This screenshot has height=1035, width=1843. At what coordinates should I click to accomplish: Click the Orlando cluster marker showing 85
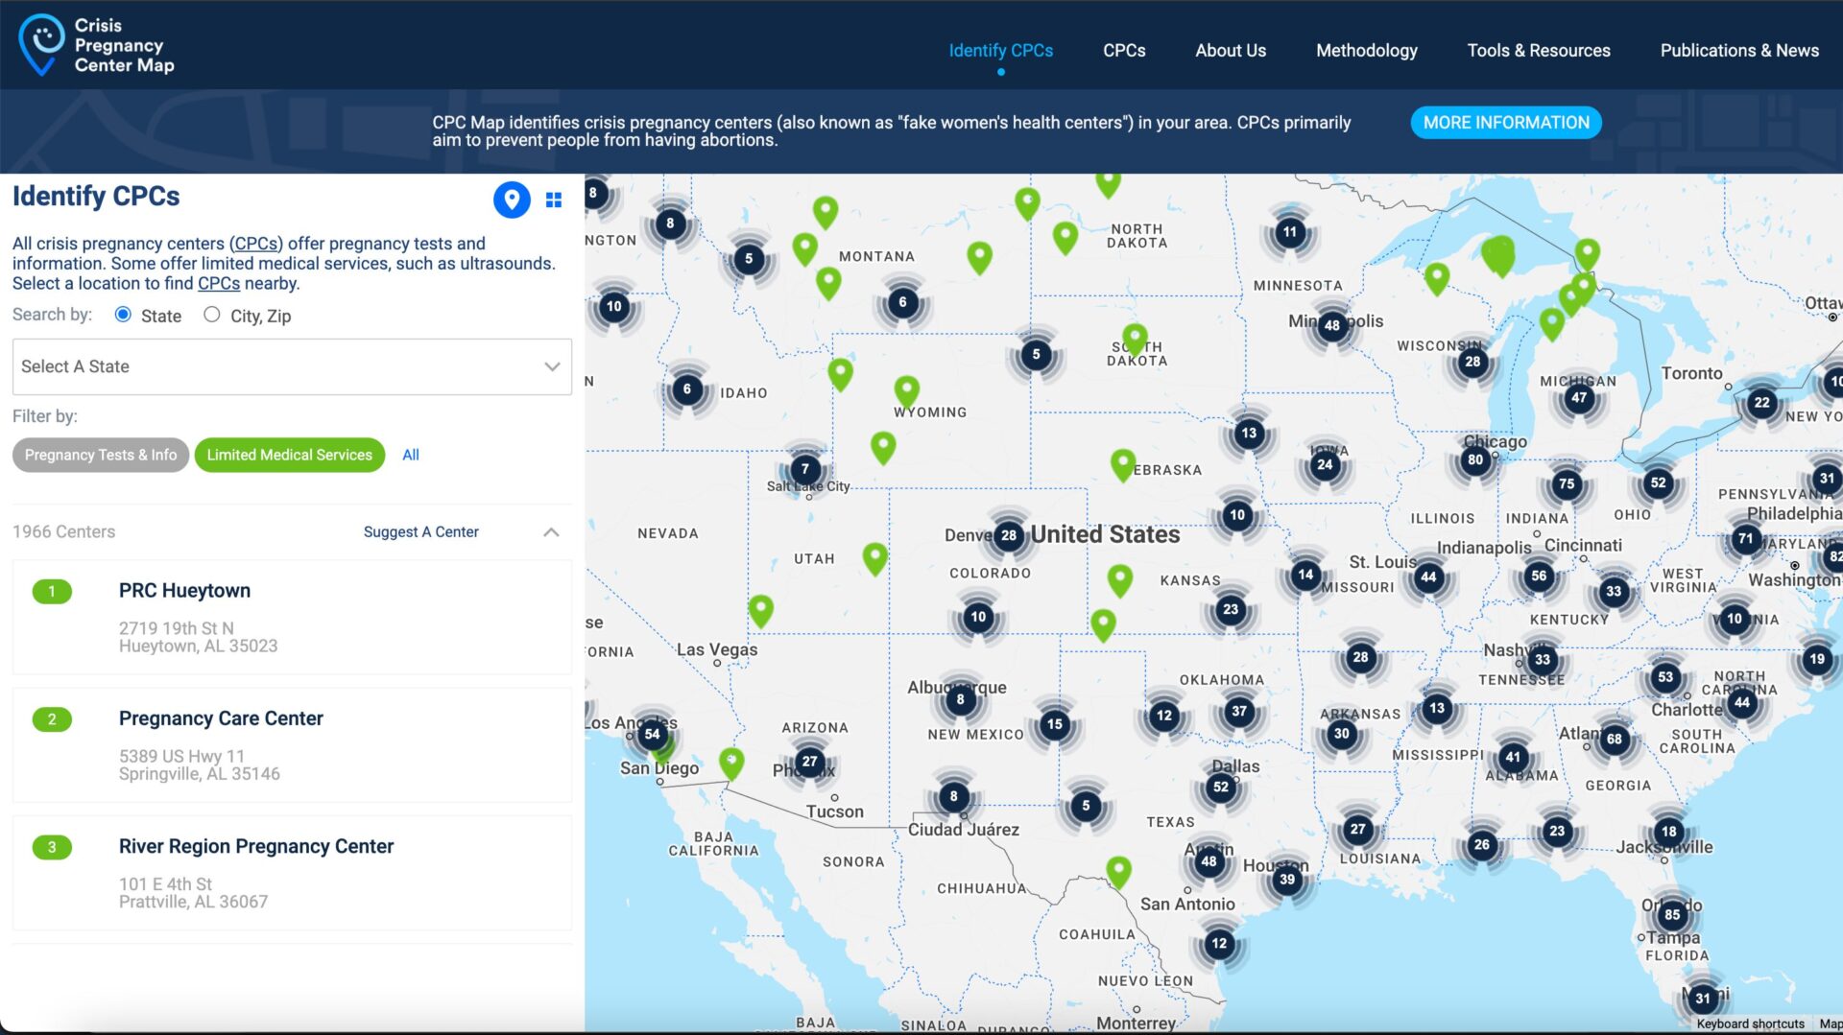[x=1672, y=914]
